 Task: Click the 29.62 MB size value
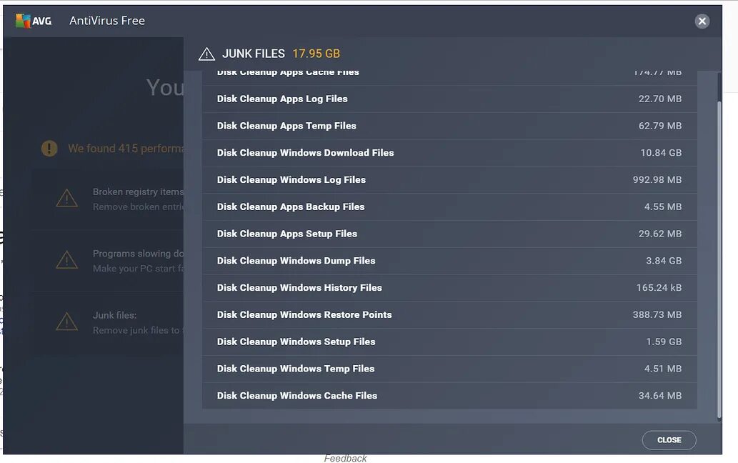pos(660,234)
